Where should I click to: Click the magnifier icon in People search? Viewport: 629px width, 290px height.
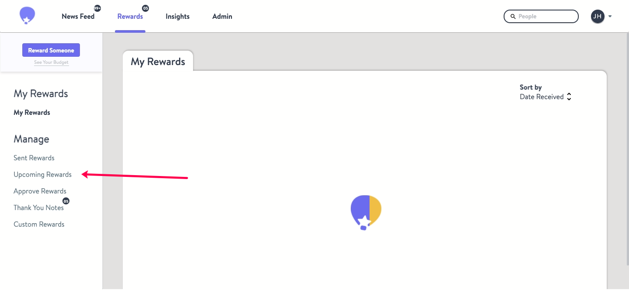click(513, 17)
